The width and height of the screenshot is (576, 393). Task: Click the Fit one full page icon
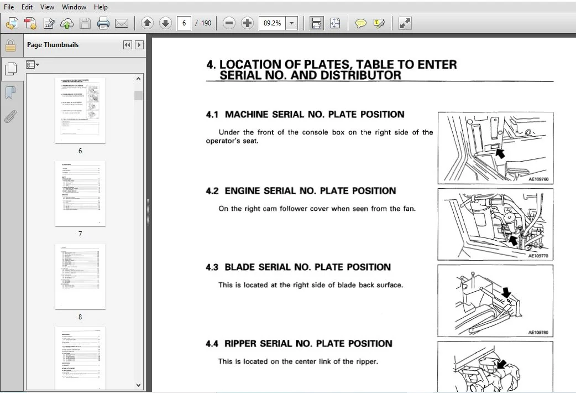[335, 23]
